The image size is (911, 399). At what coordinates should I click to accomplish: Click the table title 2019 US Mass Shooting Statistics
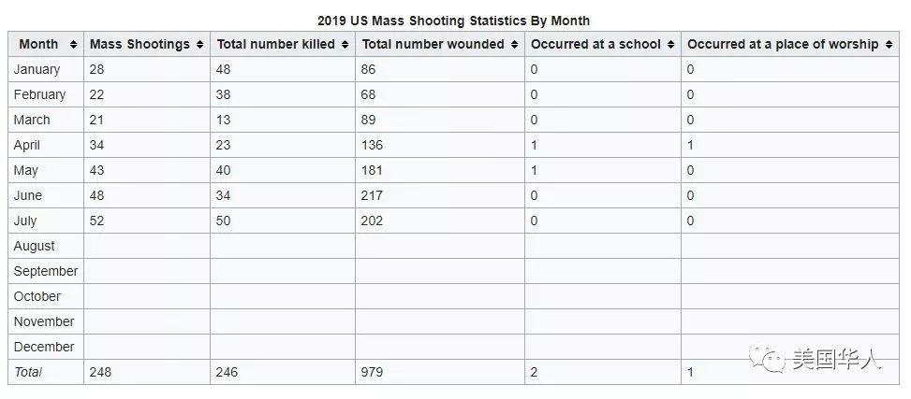click(x=453, y=21)
